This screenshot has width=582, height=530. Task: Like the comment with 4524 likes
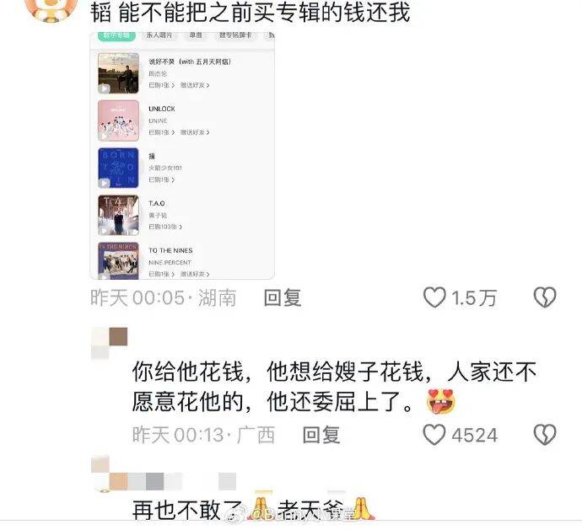434,434
